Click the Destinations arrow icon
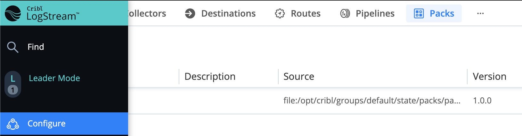 click(x=190, y=13)
